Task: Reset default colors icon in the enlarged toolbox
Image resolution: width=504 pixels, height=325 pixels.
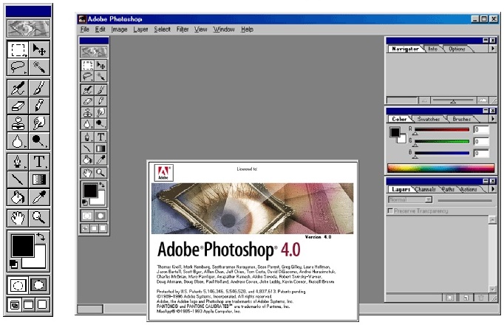Action: [13, 264]
